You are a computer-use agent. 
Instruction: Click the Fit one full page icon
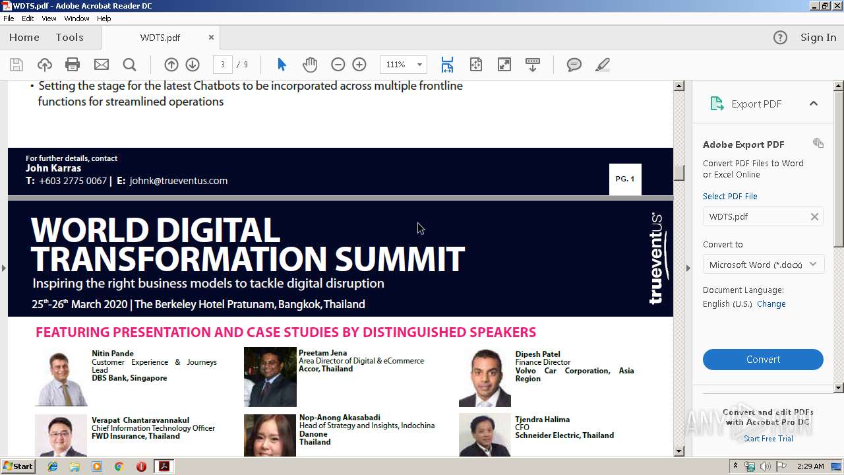(475, 65)
